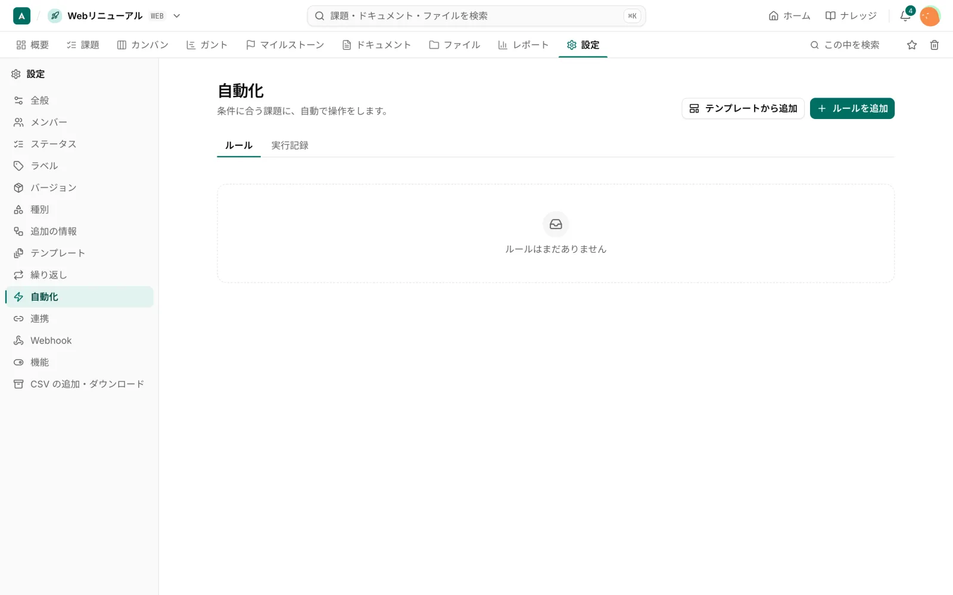Open the ドキュメント tab
The height and width of the screenshot is (595, 953).
[x=376, y=45]
